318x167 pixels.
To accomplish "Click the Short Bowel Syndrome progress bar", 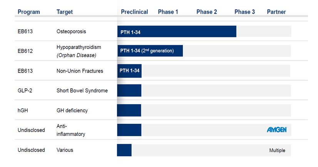I will pos(129,91).
